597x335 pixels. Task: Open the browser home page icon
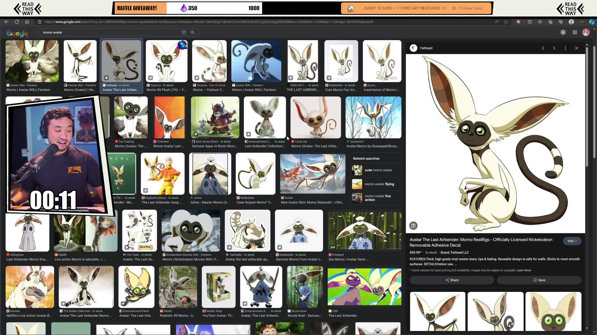click(x=27, y=22)
